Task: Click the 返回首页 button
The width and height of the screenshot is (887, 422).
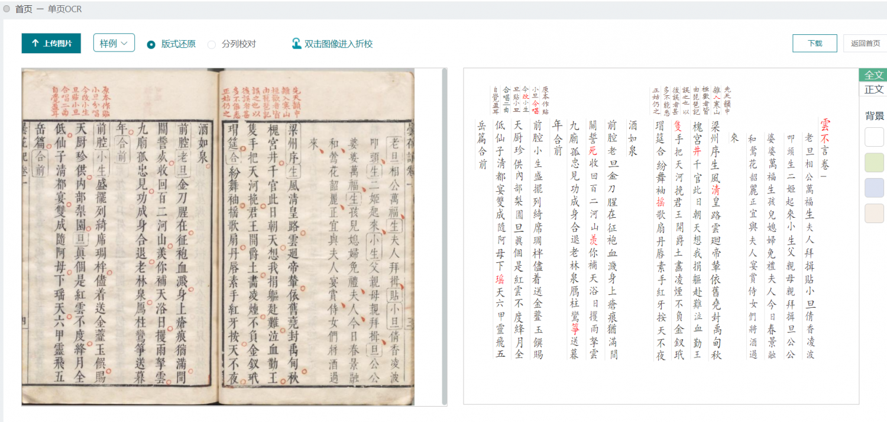Action: 865,43
